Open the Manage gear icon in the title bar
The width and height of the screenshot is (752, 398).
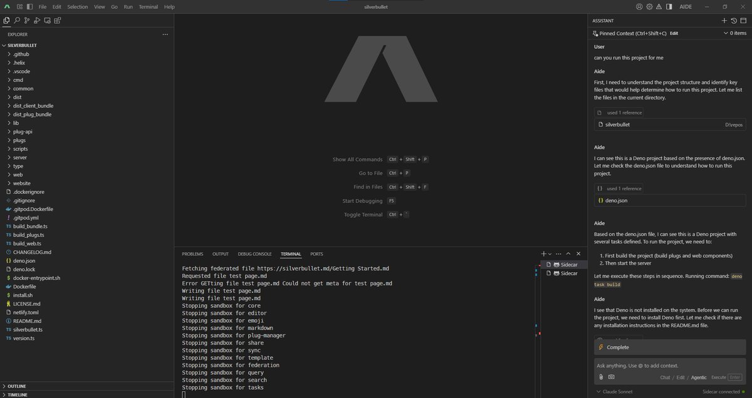(650, 6)
